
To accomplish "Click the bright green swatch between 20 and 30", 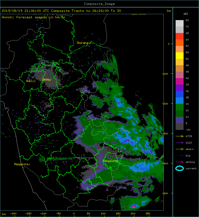I will coord(179,107).
